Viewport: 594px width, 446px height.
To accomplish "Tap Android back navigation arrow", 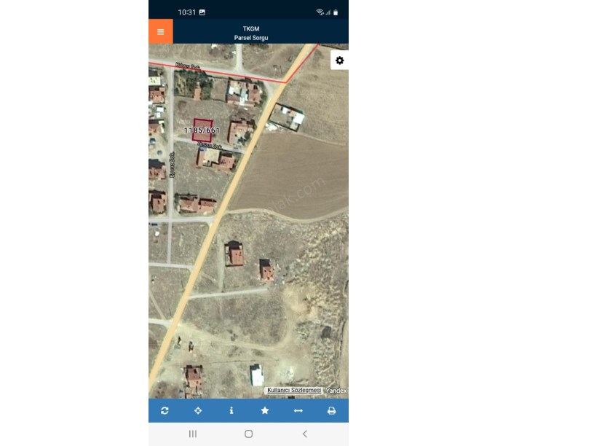I will click(x=305, y=434).
